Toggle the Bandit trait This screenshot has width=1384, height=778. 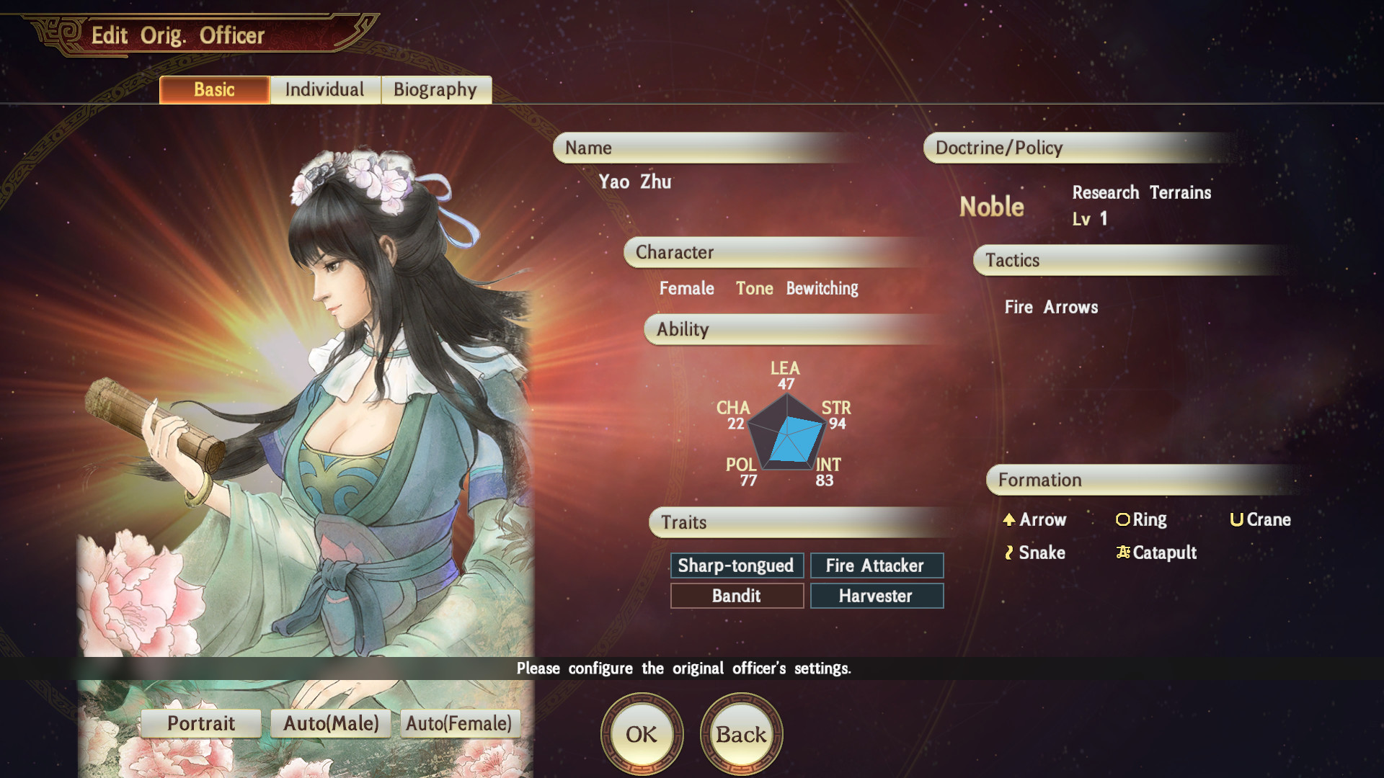pyautogui.click(x=737, y=596)
